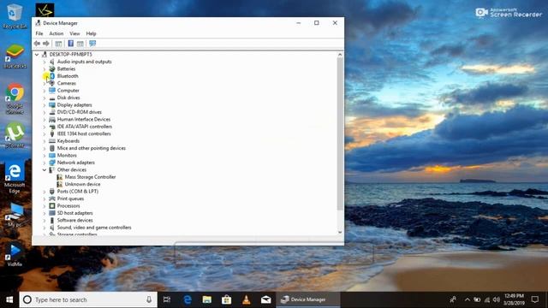The height and width of the screenshot is (308, 548).
Task: Click the Back arrow in Device Manager toolbar
Action: point(37,44)
